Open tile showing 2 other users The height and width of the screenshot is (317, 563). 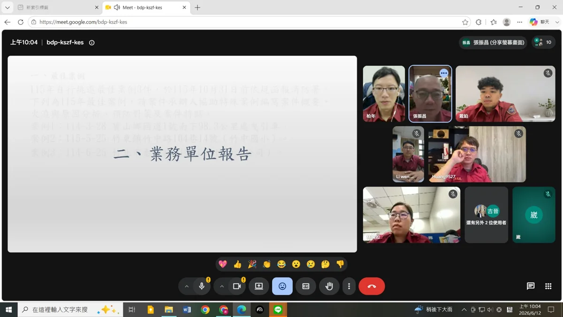[487, 215]
